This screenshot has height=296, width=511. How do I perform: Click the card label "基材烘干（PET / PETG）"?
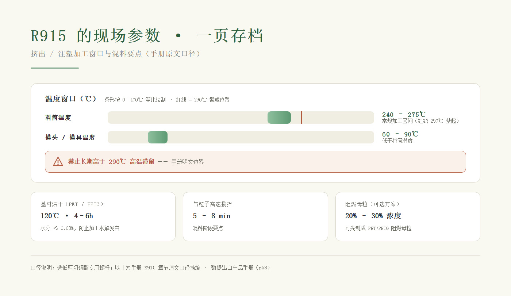[73, 204]
